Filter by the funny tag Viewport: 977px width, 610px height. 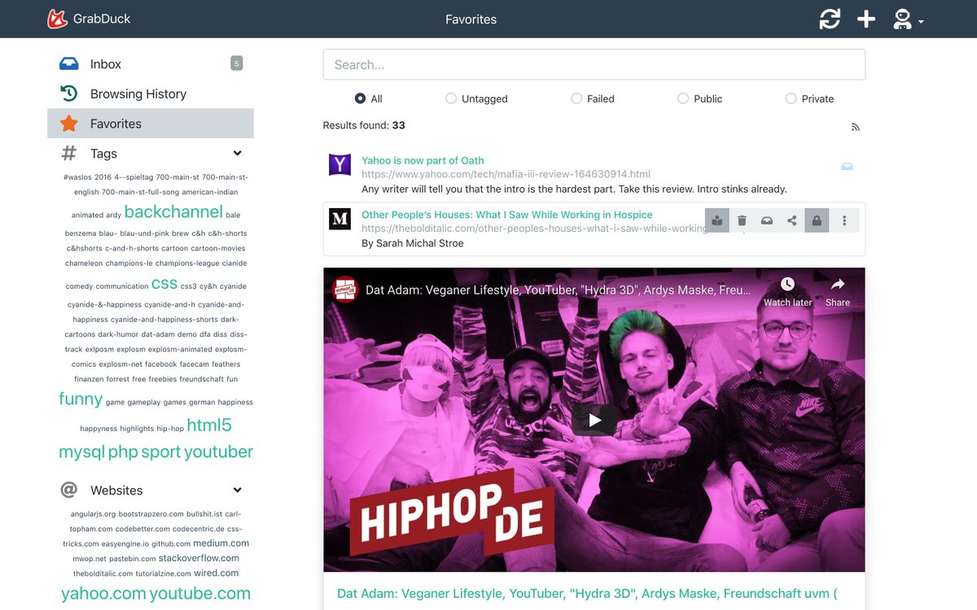coord(81,399)
